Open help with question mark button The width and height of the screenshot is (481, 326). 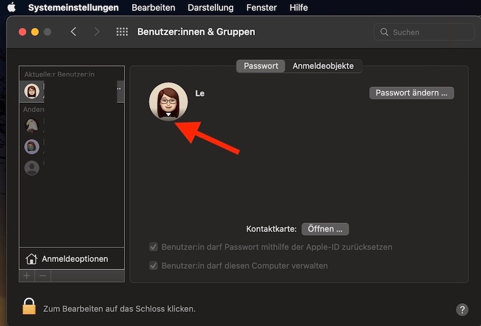click(462, 309)
